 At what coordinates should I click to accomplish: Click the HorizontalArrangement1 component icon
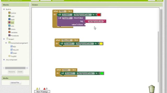[9, 43]
